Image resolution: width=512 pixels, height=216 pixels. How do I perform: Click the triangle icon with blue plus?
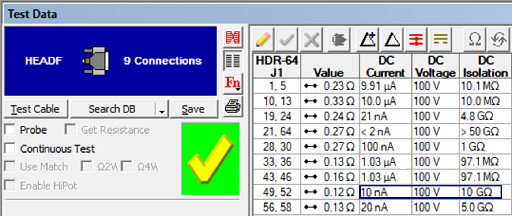click(x=368, y=38)
